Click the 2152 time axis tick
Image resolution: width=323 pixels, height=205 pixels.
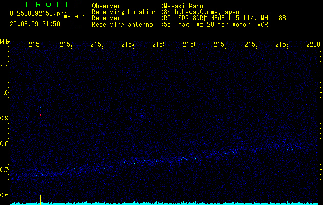[66, 44]
